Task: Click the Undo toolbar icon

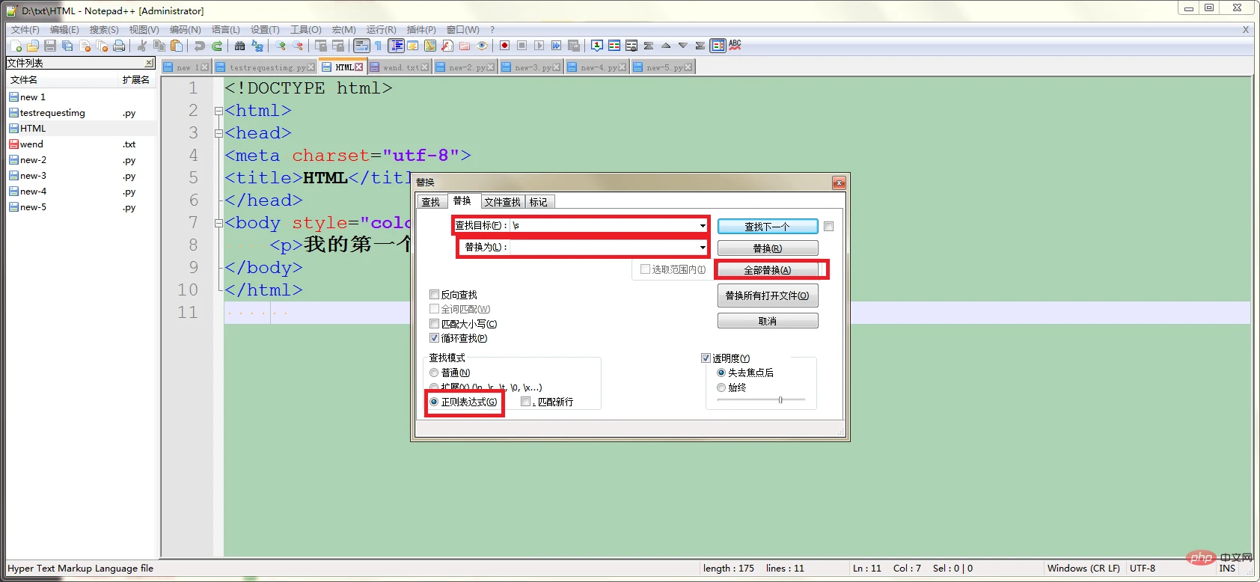Action: point(199,46)
